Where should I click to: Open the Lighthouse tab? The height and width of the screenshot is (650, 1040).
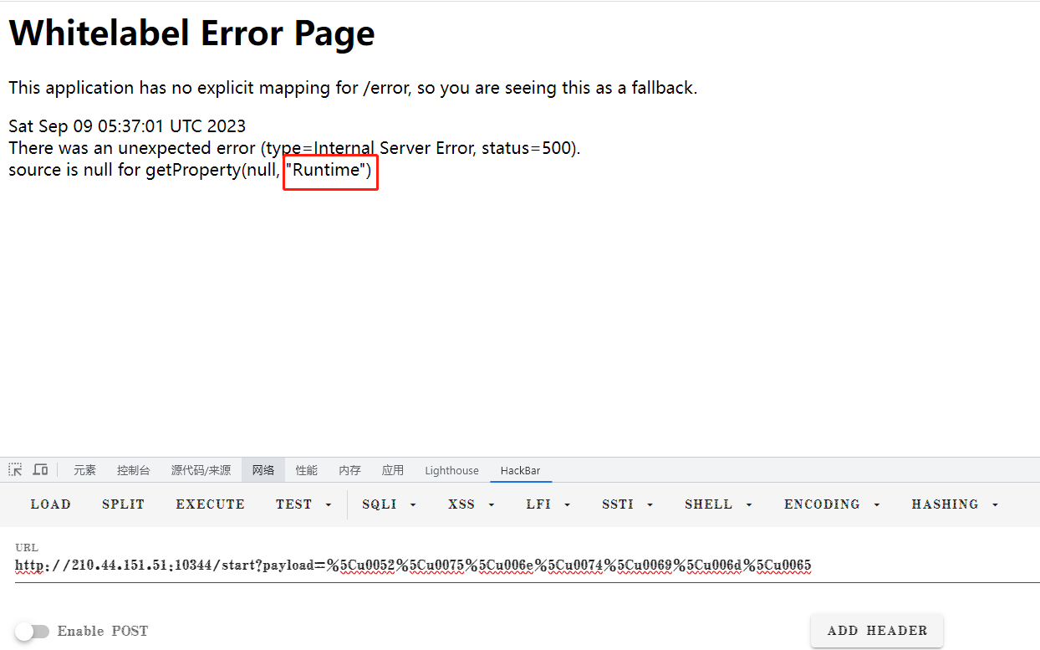(451, 470)
